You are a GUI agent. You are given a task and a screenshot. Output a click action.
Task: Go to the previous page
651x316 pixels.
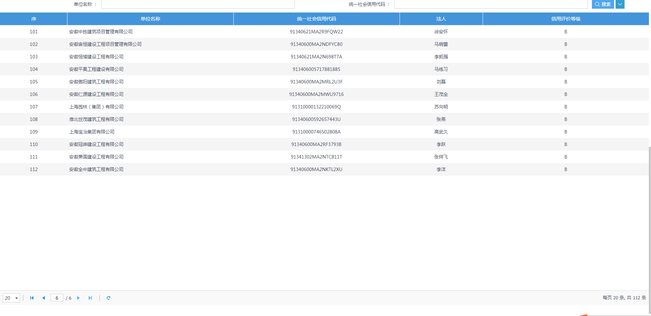point(44,298)
